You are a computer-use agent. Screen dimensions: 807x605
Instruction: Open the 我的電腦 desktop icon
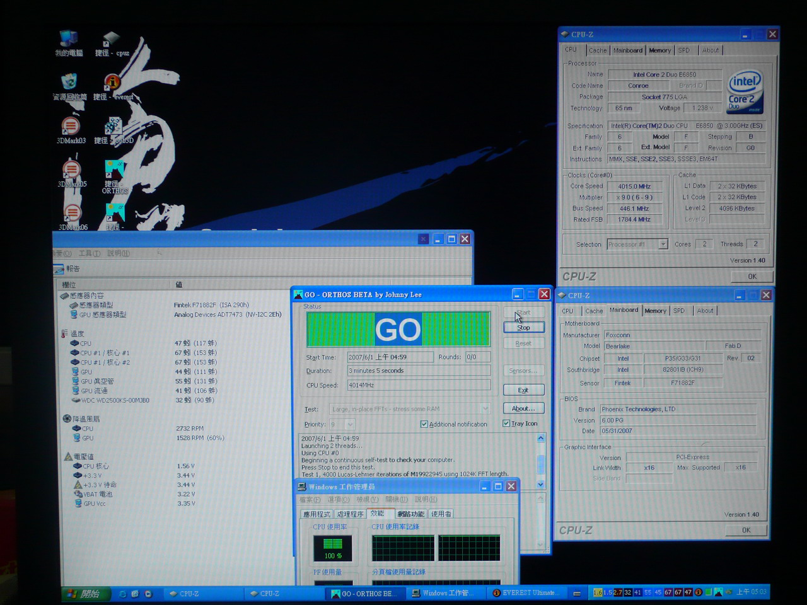tap(69, 43)
